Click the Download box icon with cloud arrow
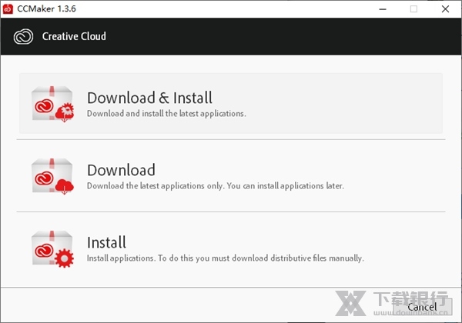462x323 pixels. coord(52,176)
